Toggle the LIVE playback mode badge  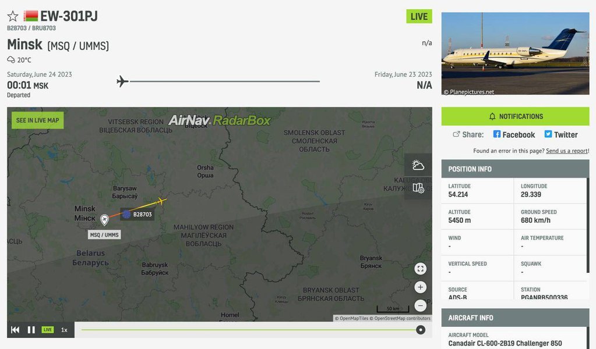tap(48, 330)
